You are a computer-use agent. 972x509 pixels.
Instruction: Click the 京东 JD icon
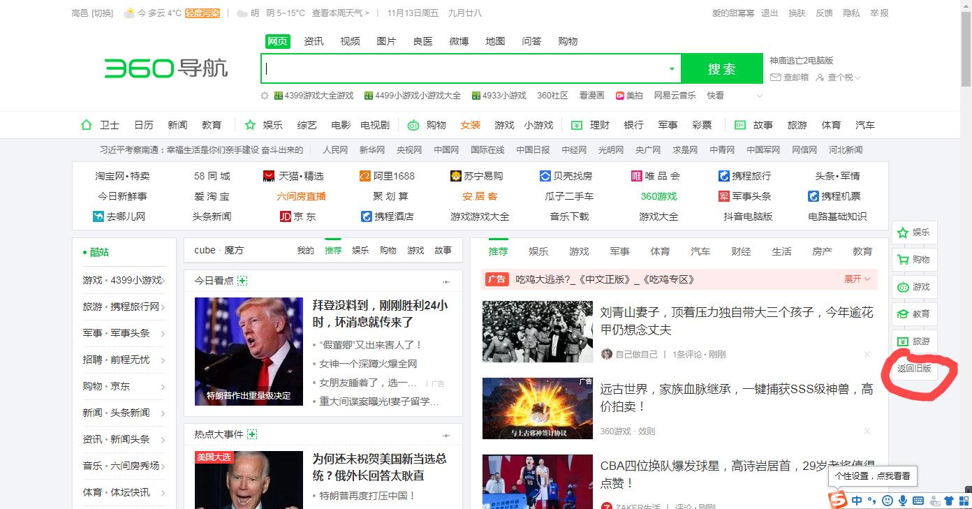pos(285,216)
